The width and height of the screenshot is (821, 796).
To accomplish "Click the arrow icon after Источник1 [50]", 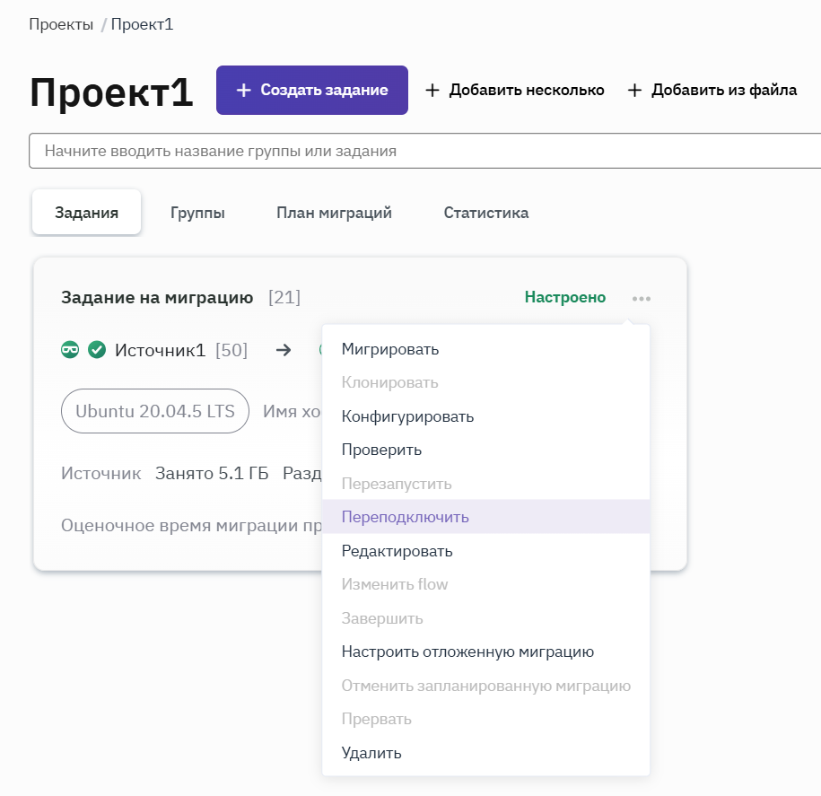I will pos(284,350).
